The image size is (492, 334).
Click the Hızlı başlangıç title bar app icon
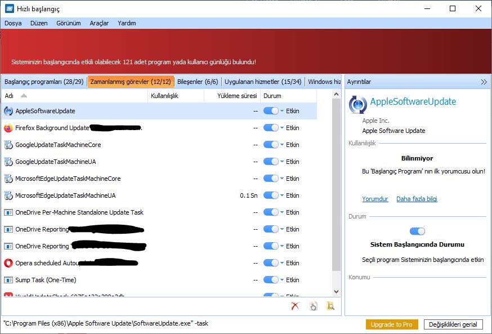click(x=10, y=8)
